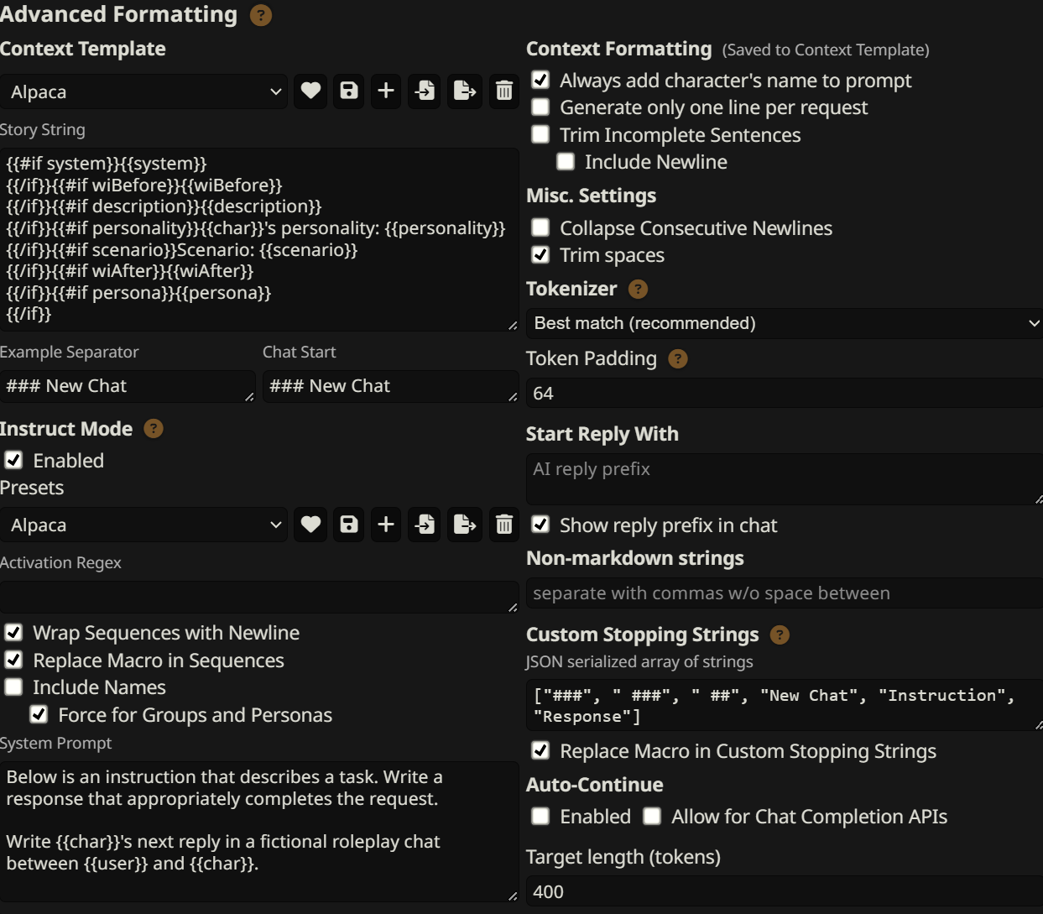Export the Instruct Mode preset
The height and width of the screenshot is (914, 1043).
coord(464,525)
